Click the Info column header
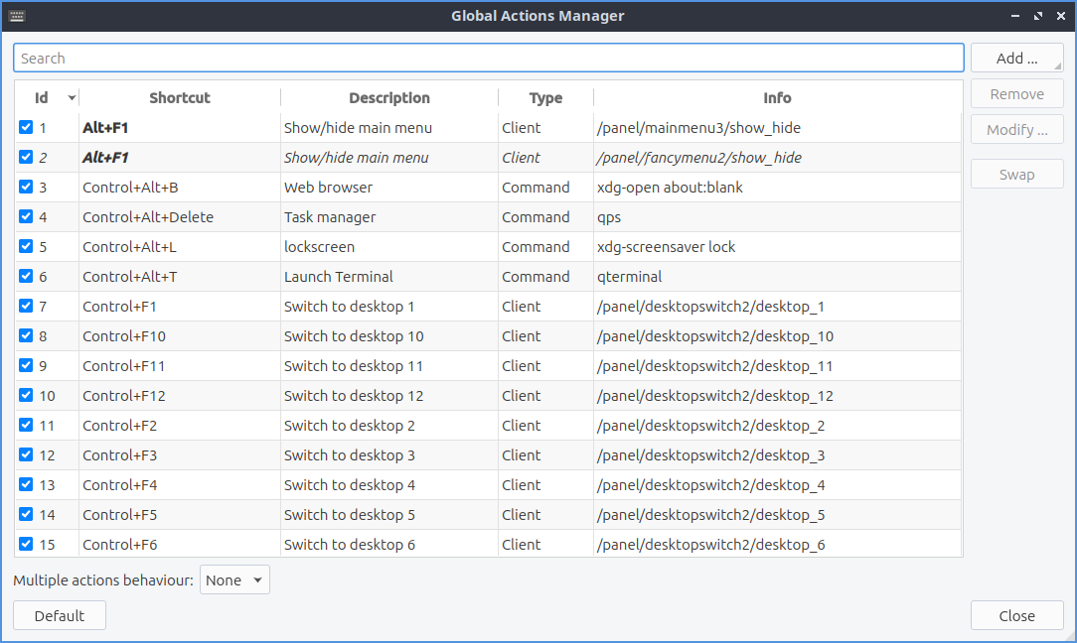This screenshot has height=643, width=1077. (x=777, y=98)
